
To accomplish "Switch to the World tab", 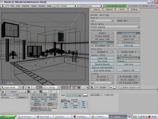I will [x=122, y=10].
